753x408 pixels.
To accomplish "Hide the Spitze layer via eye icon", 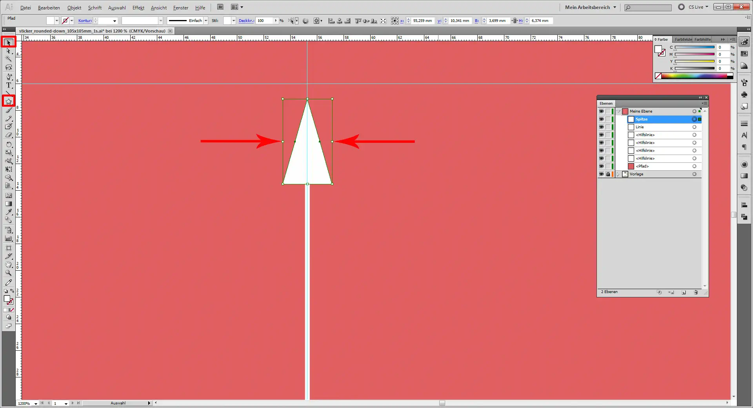I will 601,119.
